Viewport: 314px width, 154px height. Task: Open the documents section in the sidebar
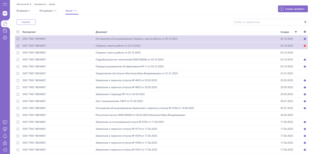click(5, 24)
